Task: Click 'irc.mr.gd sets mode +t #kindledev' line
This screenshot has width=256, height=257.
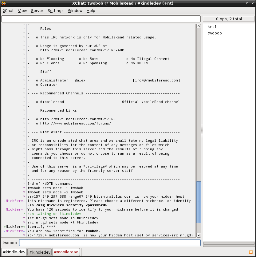Action: (63, 222)
